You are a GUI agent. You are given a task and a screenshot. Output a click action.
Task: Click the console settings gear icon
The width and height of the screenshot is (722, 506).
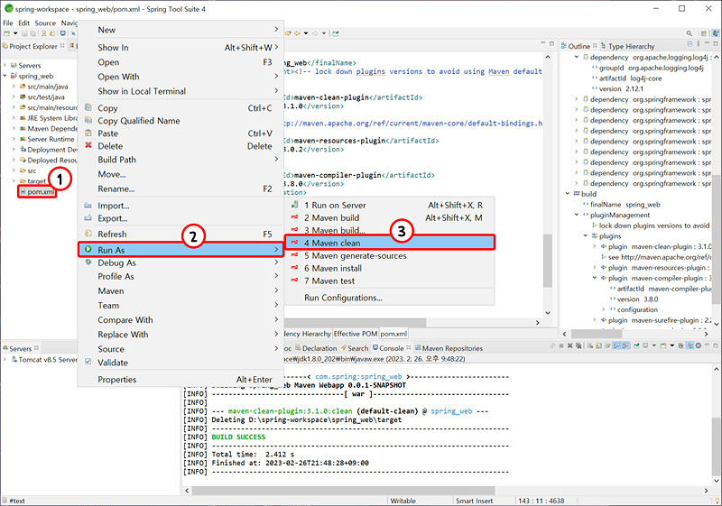tap(698, 345)
